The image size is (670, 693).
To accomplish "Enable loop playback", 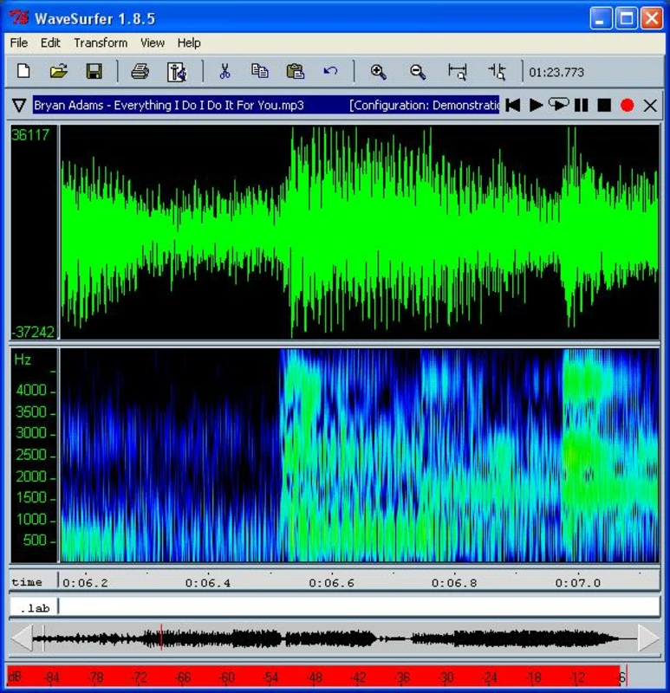I will (x=558, y=105).
